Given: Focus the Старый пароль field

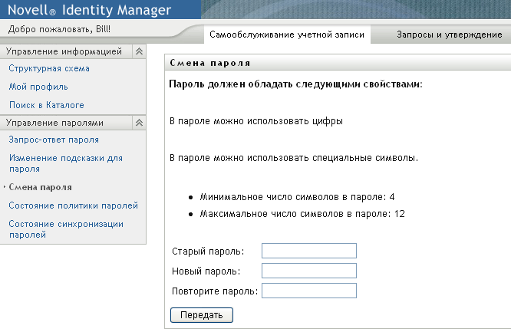Looking at the screenshot, I should tap(309, 251).
